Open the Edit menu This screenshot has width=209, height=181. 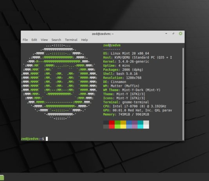[x=34, y=40]
